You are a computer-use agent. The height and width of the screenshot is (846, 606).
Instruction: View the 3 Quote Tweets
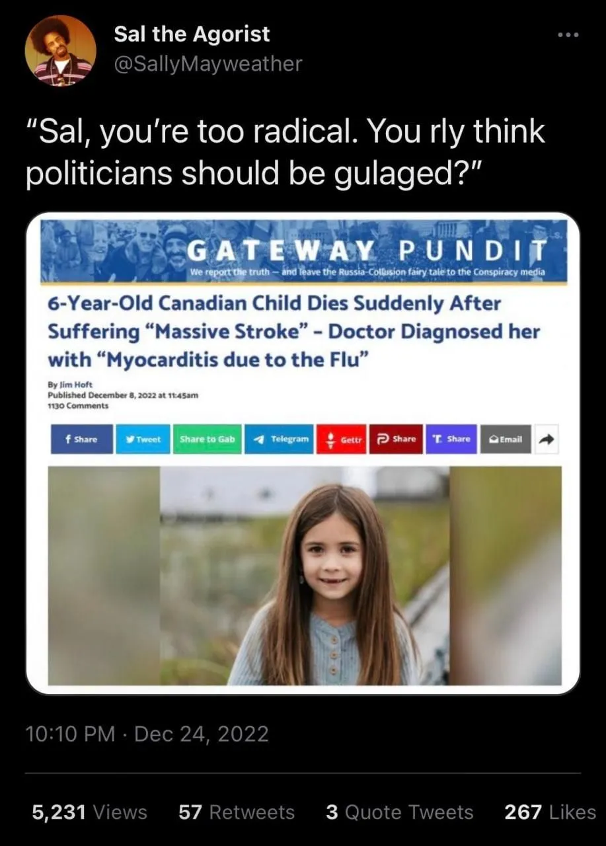(399, 812)
